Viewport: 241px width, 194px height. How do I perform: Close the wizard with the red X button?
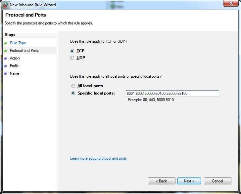point(231,3)
